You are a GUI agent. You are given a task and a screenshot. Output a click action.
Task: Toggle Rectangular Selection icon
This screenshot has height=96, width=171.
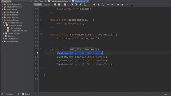point(89,5)
